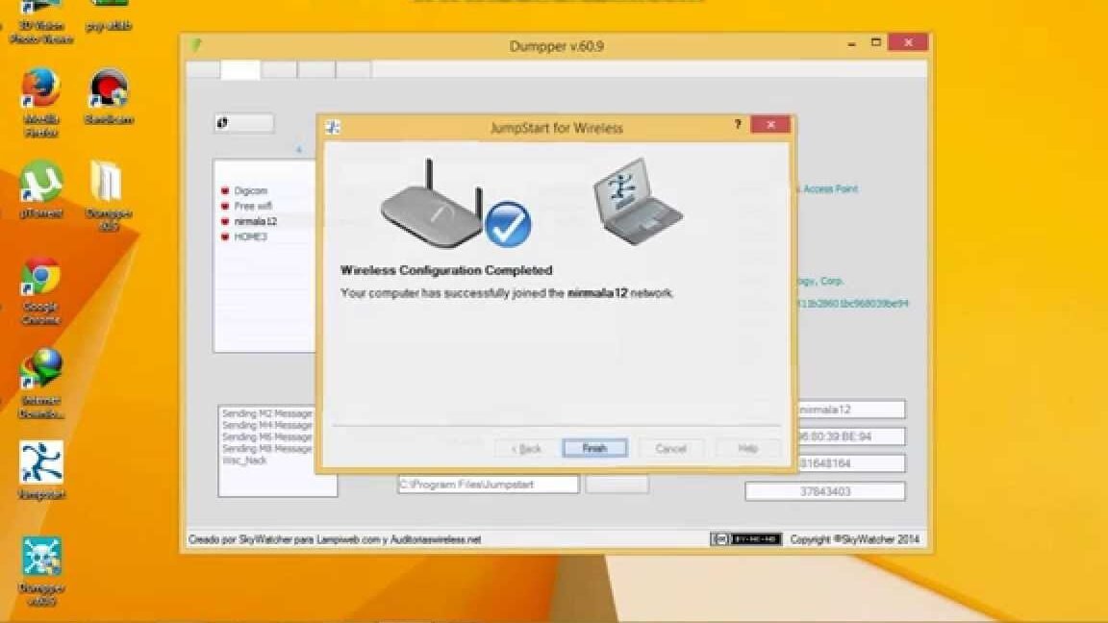Close the JumpStart for Wireless dialog

click(x=770, y=125)
